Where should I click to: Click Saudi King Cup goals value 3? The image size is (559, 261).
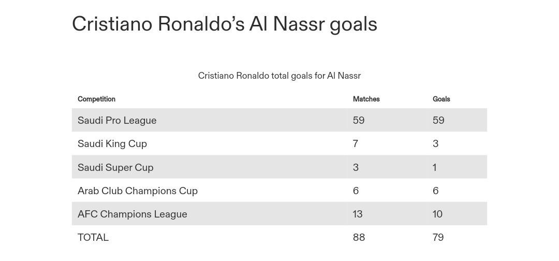[x=436, y=144]
